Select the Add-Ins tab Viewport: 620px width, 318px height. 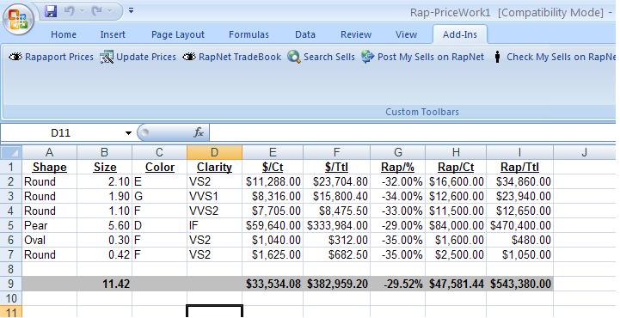coord(460,34)
